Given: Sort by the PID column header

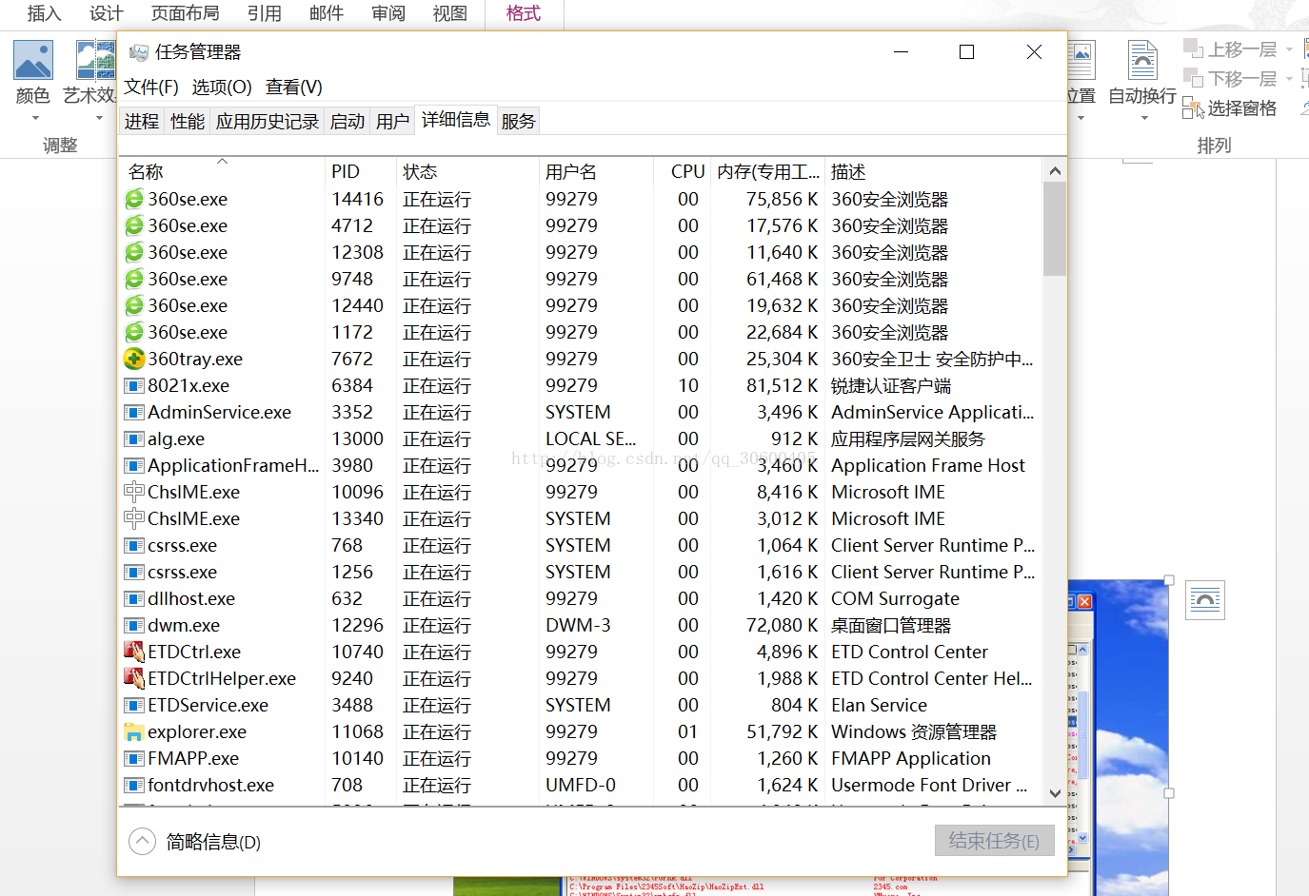Looking at the screenshot, I should coord(346,171).
